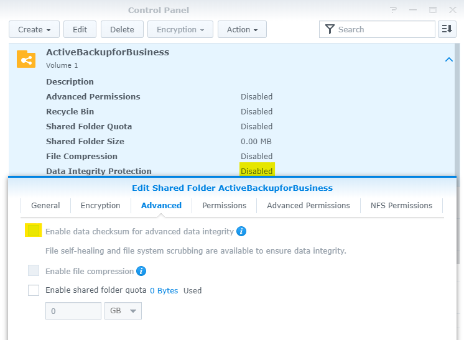Open the Action dropdown menu
The height and width of the screenshot is (340, 464).
click(x=242, y=29)
